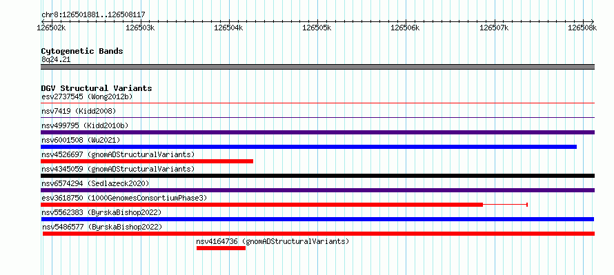This screenshot has height=275, width=614.
Task: Click the 8q24.21 band label
Action: [x=56, y=60]
